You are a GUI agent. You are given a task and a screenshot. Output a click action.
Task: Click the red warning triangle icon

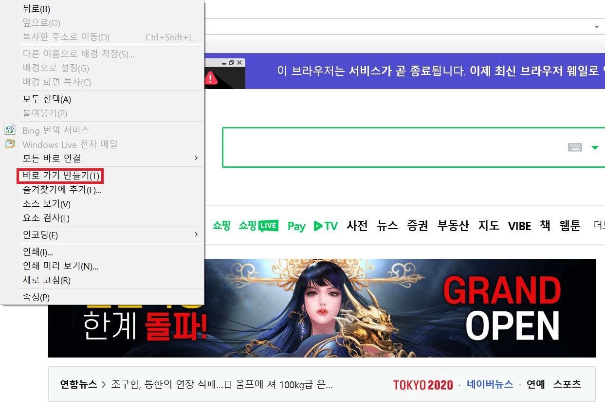click(x=211, y=77)
